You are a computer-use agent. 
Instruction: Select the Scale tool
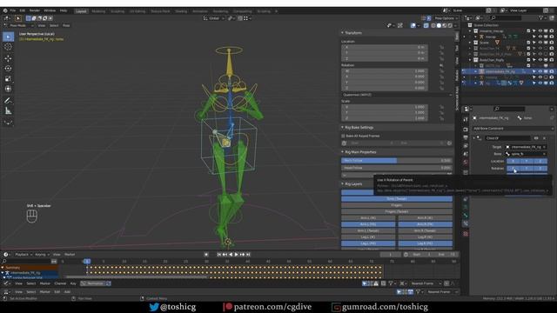8,79
